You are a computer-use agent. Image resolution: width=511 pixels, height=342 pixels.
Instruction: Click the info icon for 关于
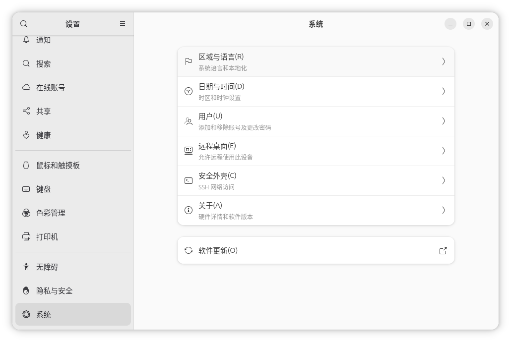coord(189,210)
